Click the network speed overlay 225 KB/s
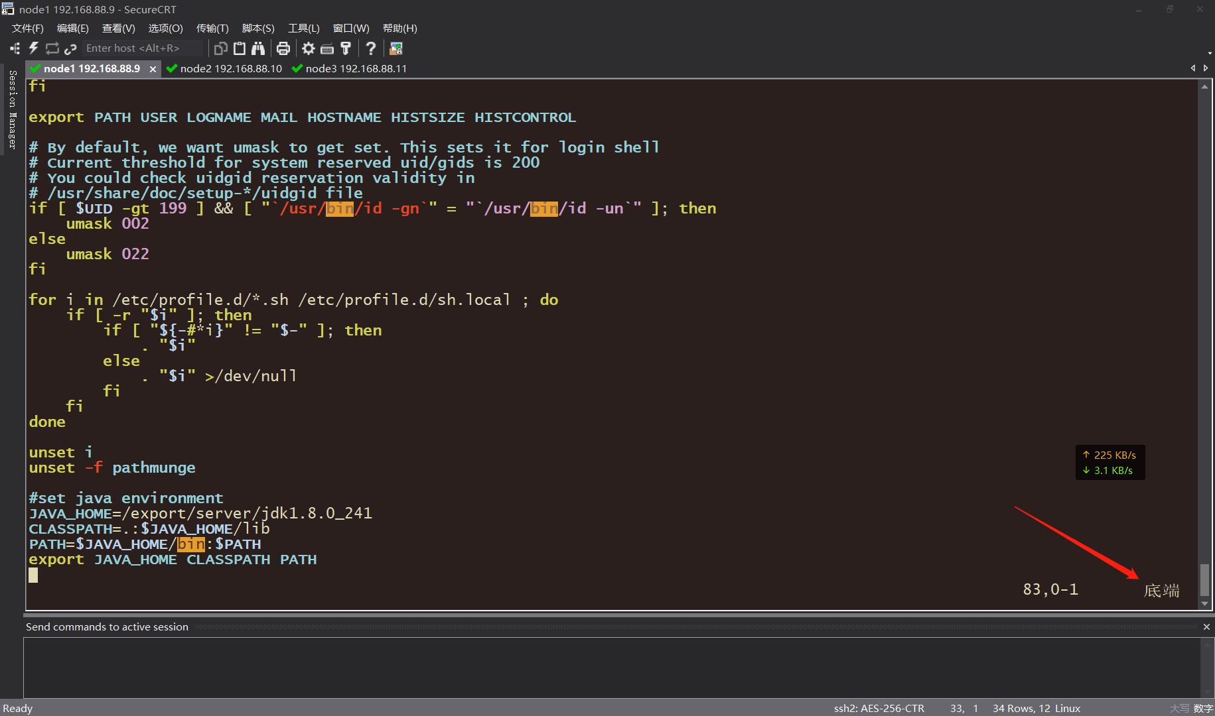This screenshot has width=1215, height=716. 1110,455
